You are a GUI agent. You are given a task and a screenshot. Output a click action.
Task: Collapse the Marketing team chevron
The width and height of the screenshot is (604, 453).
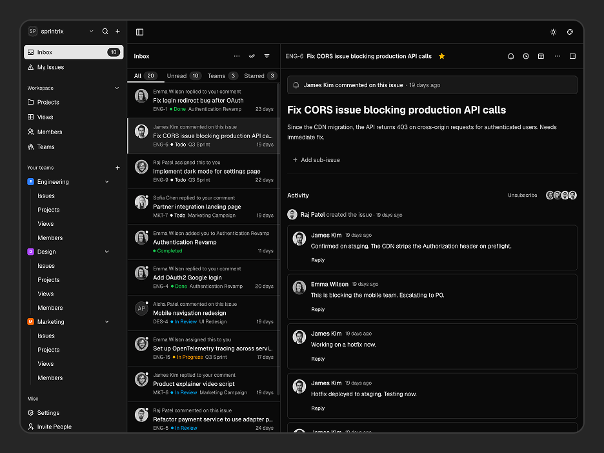tap(107, 321)
